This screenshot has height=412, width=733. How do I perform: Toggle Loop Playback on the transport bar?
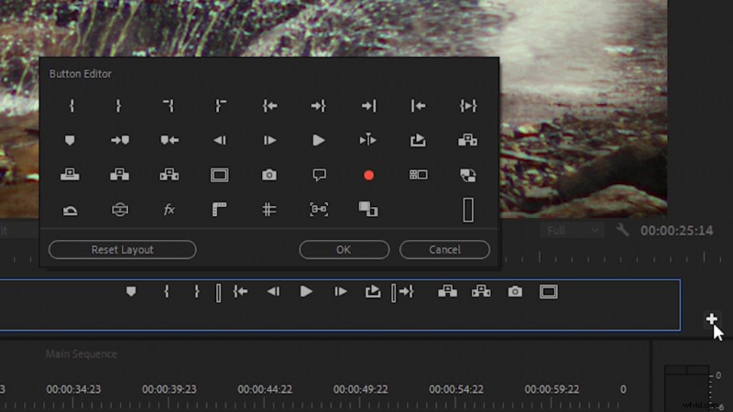tap(373, 291)
